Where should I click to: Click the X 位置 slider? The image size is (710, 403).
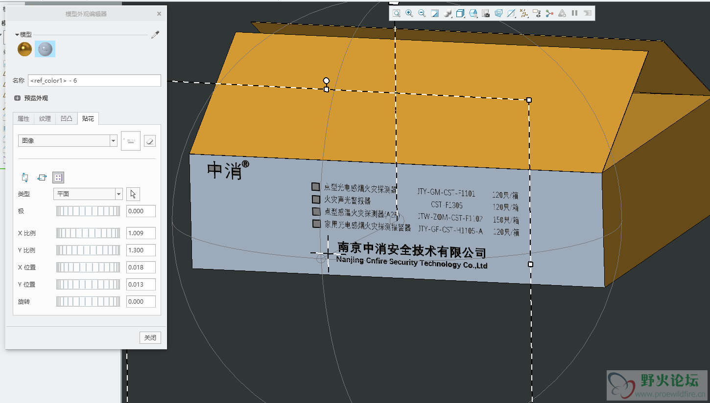pyautogui.click(x=88, y=268)
